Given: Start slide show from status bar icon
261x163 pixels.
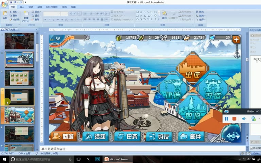Looking at the screenshot, I should [x=249, y=153].
